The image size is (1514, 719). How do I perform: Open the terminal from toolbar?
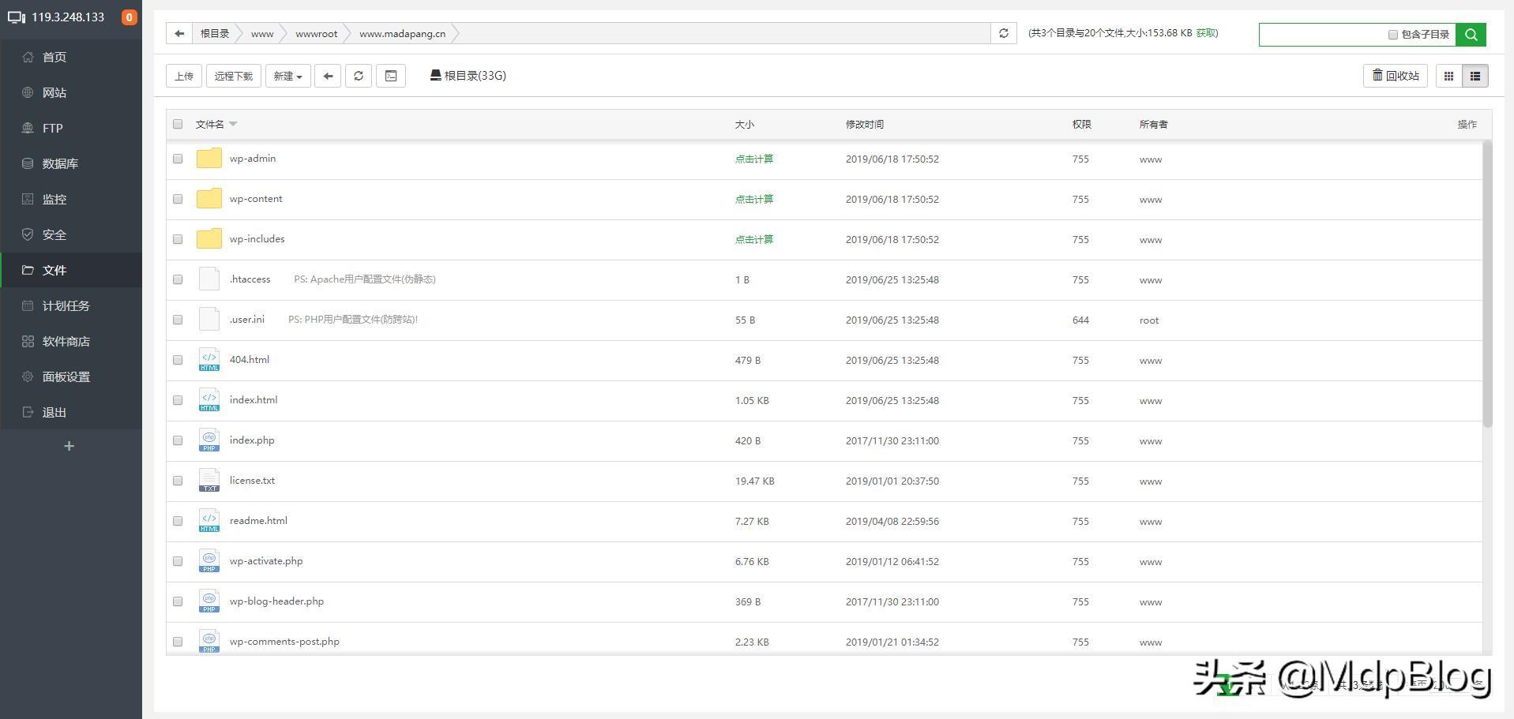[391, 76]
